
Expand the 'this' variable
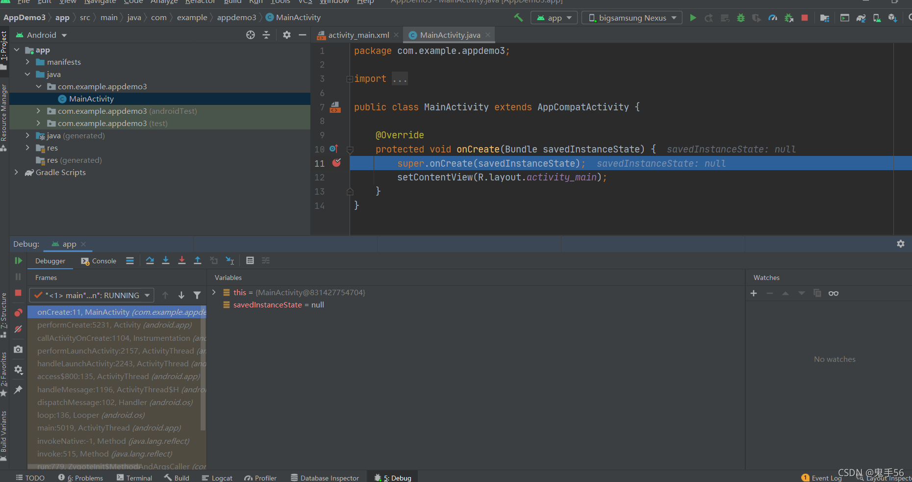(214, 292)
